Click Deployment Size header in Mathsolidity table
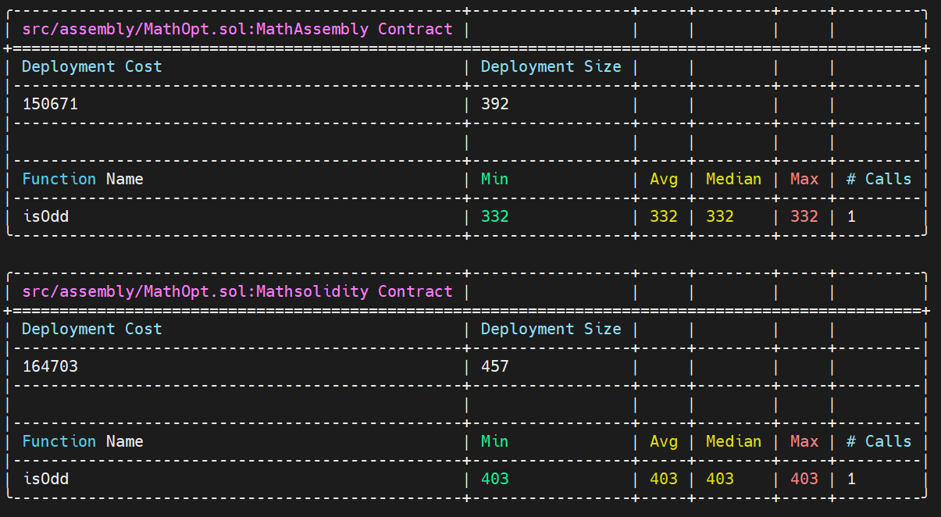The height and width of the screenshot is (517, 941). click(551, 330)
